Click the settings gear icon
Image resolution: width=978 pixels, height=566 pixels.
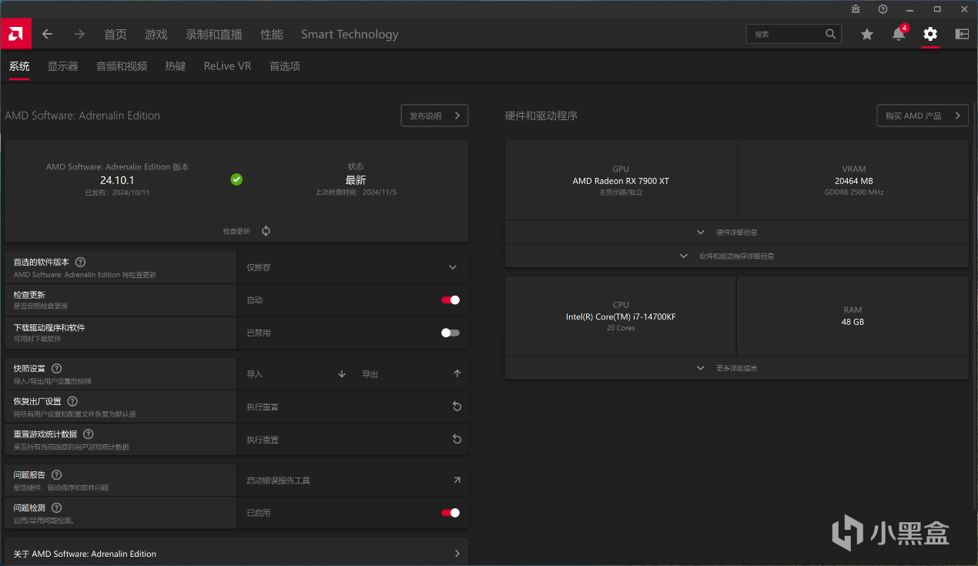coord(930,34)
